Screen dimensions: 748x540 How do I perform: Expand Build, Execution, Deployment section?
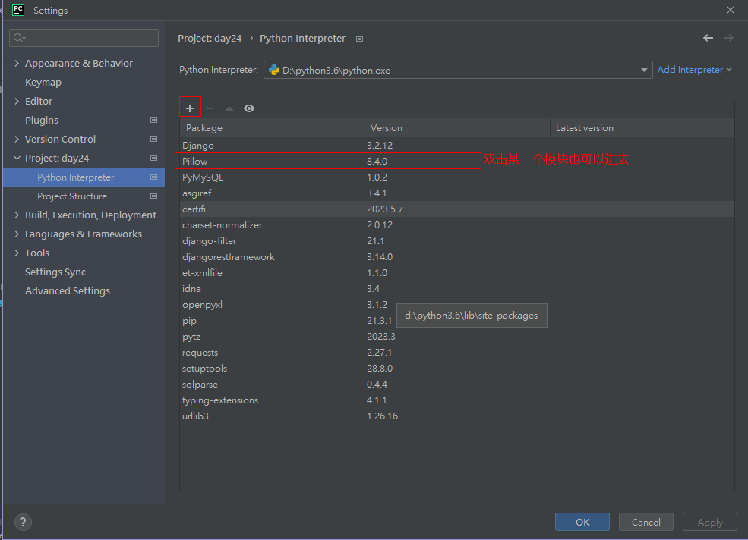[x=17, y=215]
